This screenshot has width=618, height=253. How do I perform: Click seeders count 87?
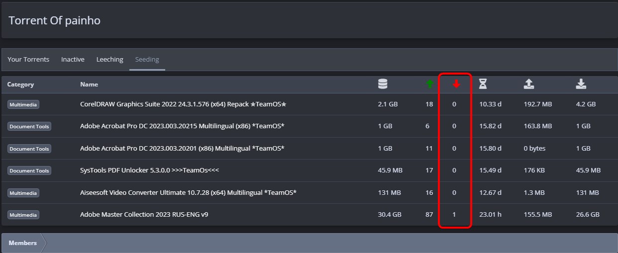click(429, 215)
